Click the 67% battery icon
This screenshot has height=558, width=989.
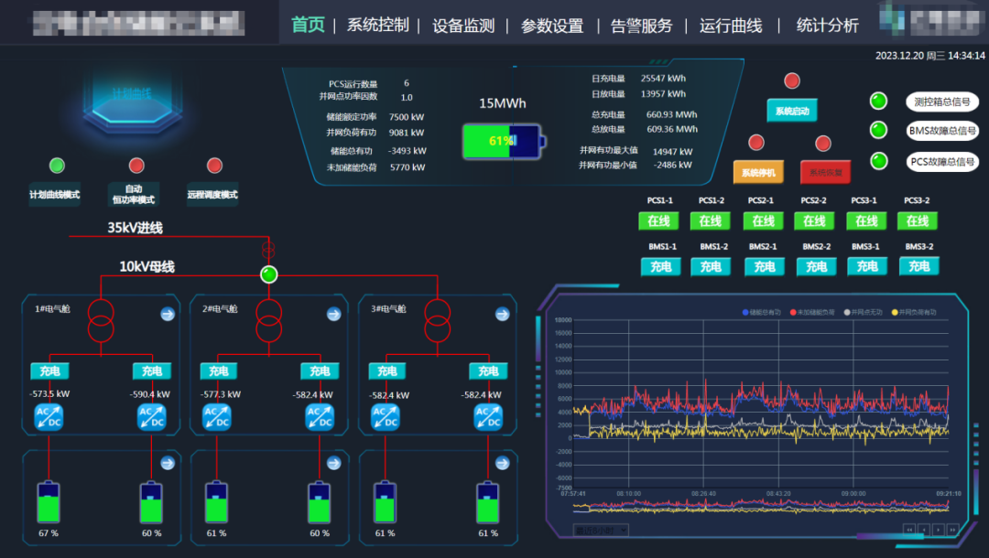coord(49,502)
